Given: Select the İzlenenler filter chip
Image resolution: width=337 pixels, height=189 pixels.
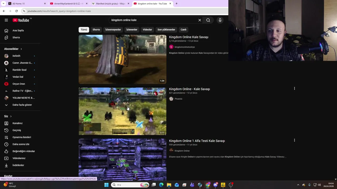Looking at the screenshot, I should pyautogui.click(x=132, y=30).
